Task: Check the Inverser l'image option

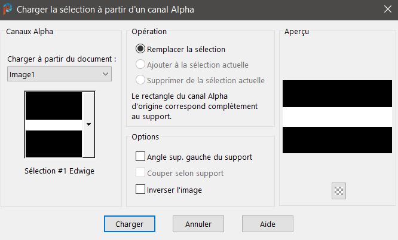Action: click(x=140, y=190)
